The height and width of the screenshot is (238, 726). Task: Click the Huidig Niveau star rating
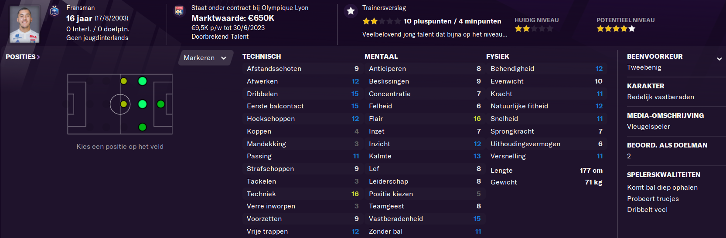tap(534, 29)
